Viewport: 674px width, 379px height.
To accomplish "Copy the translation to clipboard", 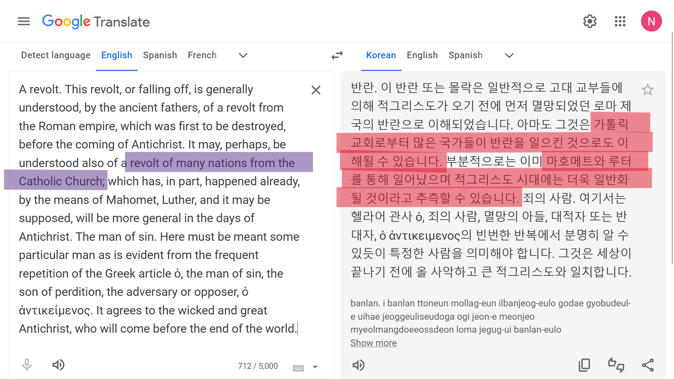I will pos(584,365).
